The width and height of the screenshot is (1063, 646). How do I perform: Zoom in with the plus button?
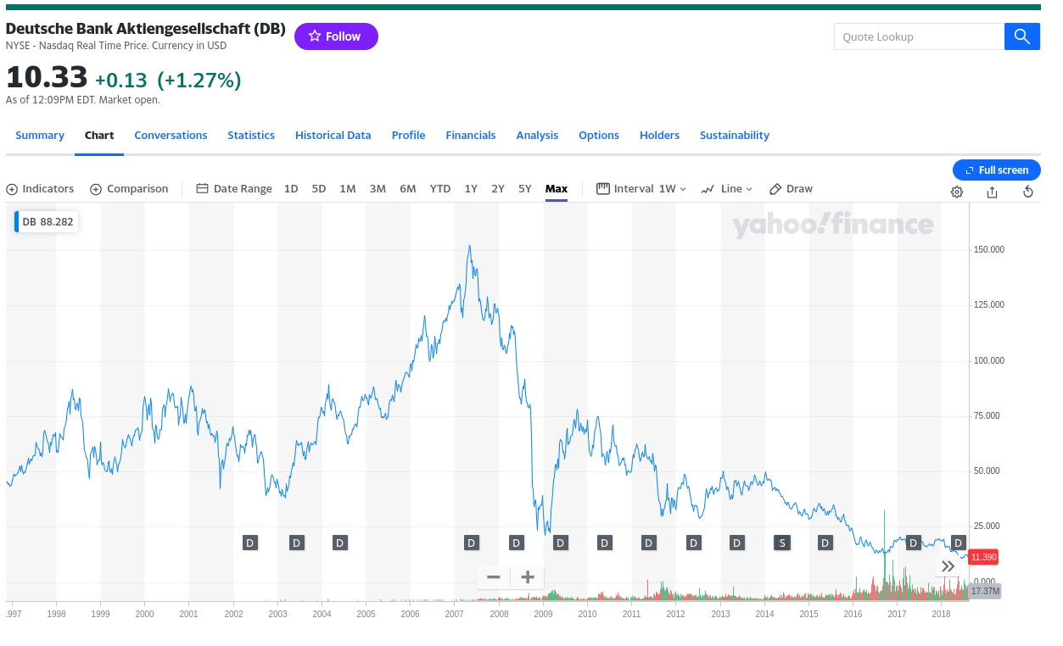pyautogui.click(x=528, y=577)
